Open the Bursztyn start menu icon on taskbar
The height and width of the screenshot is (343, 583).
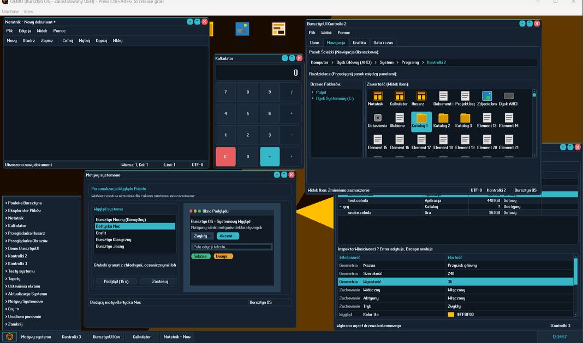coord(10,336)
